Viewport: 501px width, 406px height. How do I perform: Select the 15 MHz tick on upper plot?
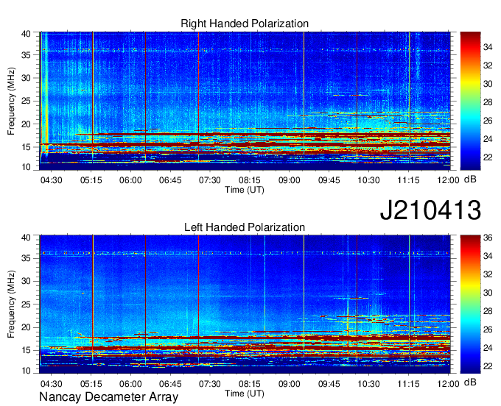coord(26,147)
